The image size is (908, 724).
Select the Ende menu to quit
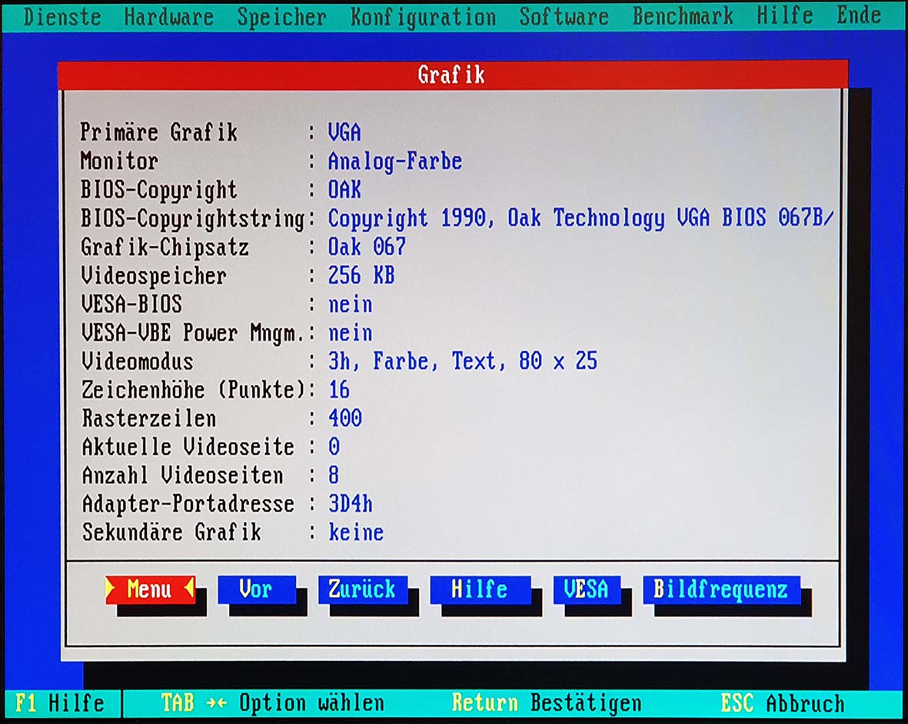tap(859, 15)
